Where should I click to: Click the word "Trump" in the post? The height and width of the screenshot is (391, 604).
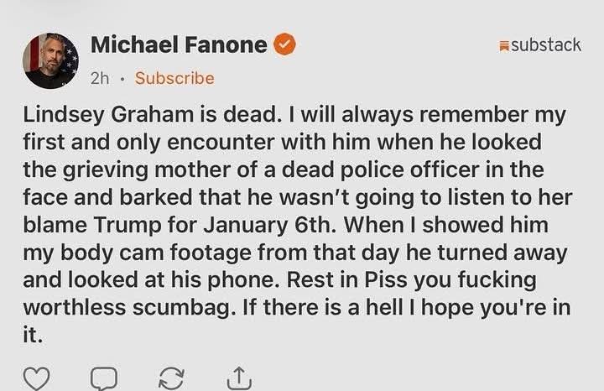(128, 226)
